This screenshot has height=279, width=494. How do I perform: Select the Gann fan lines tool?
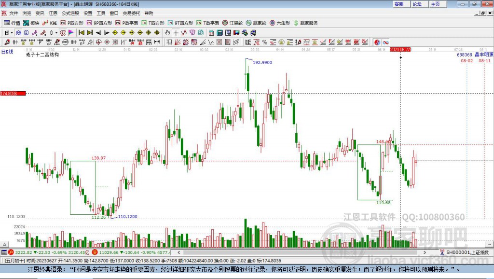[178, 42]
